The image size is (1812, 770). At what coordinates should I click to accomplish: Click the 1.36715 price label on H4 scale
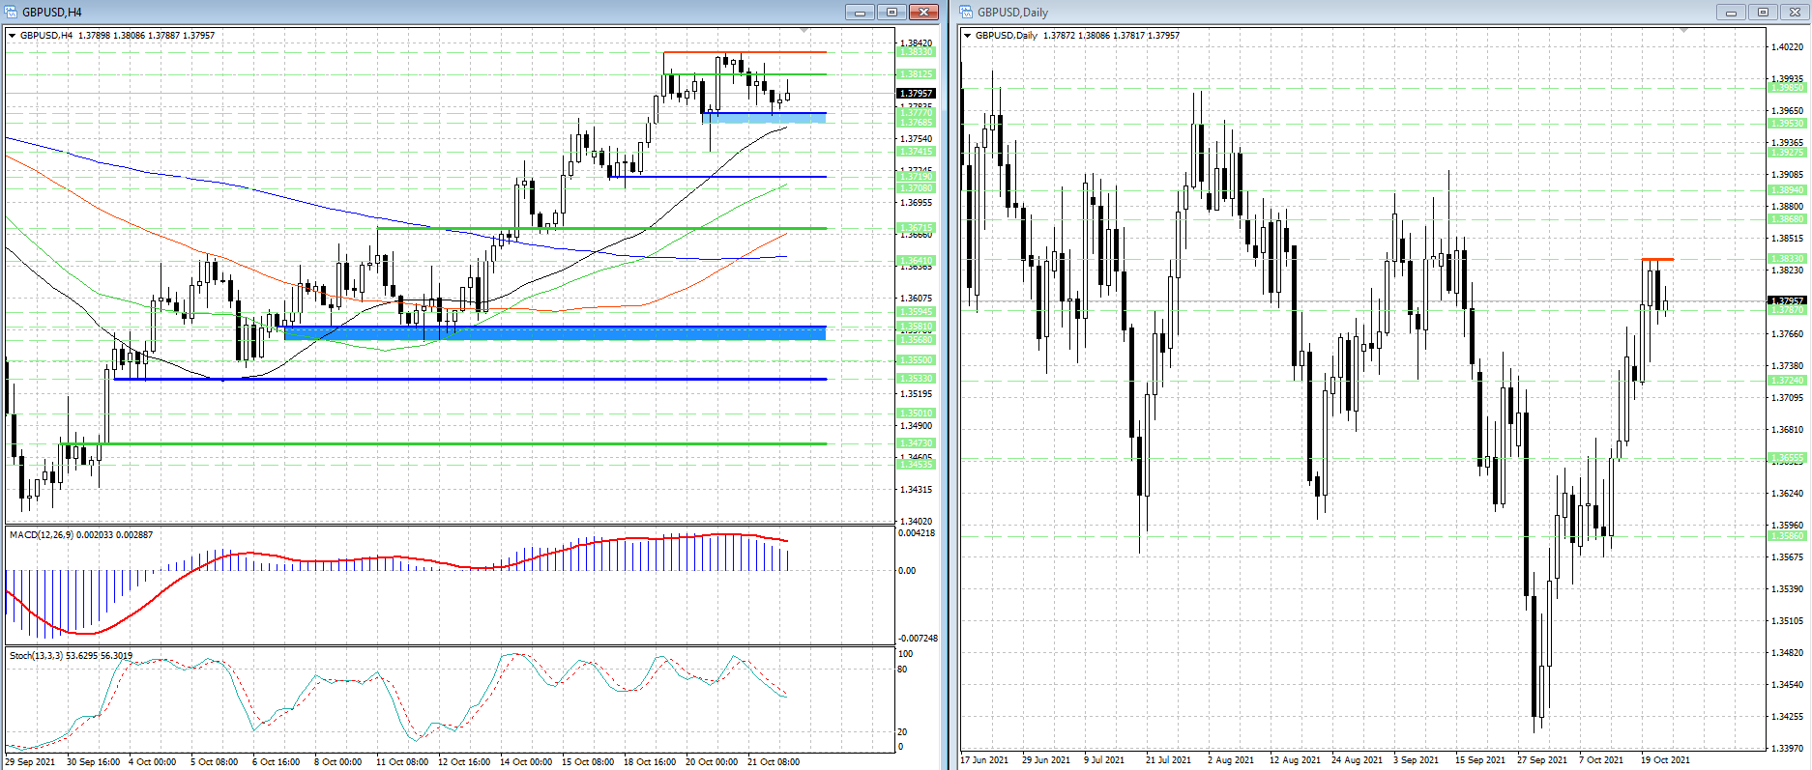pyautogui.click(x=917, y=228)
